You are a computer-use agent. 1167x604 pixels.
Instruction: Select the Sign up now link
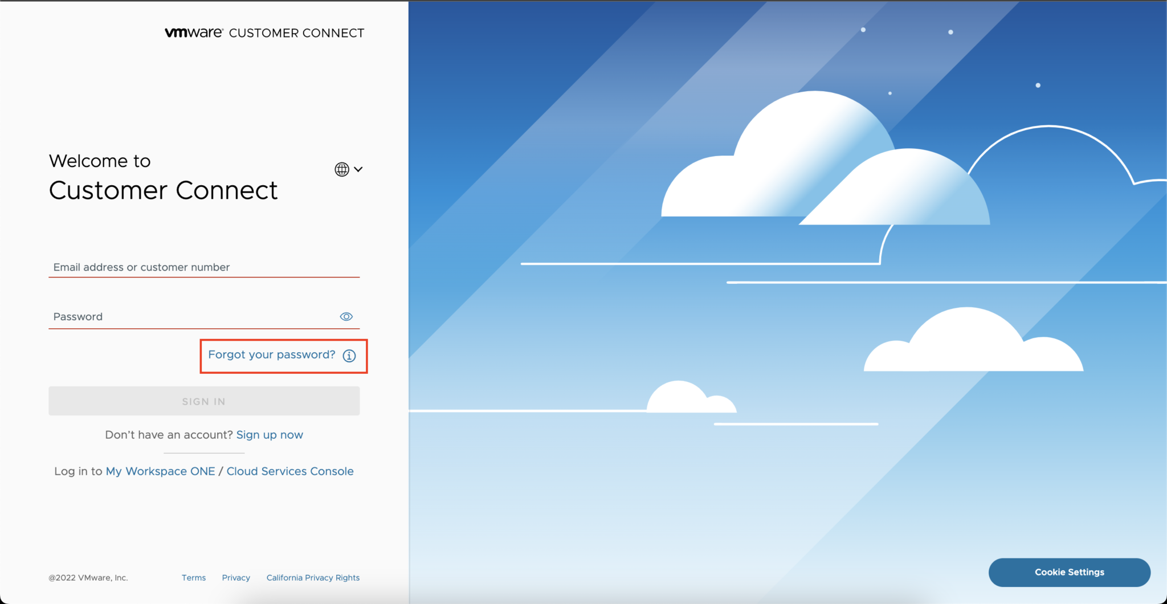[x=270, y=434]
